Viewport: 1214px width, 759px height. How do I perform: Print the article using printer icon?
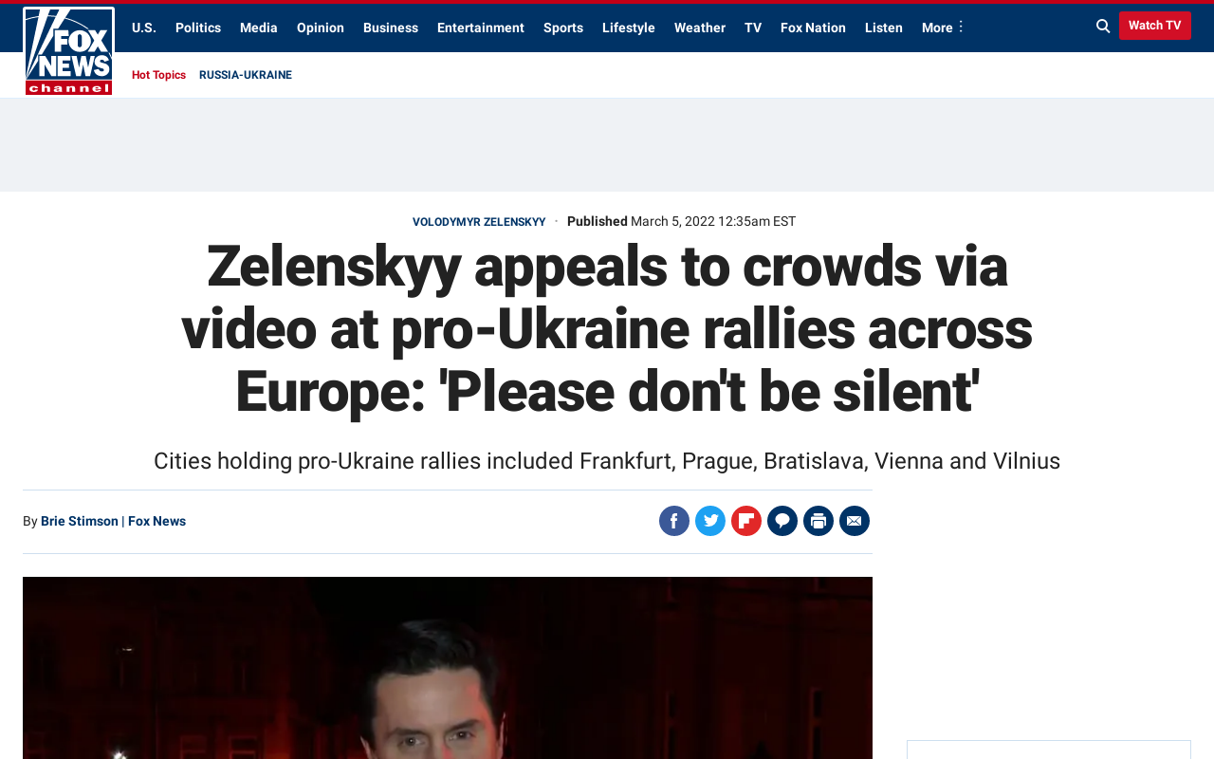point(819,521)
